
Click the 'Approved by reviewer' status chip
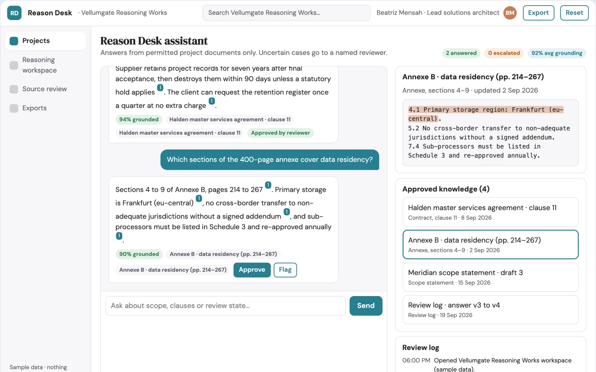click(x=280, y=133)
